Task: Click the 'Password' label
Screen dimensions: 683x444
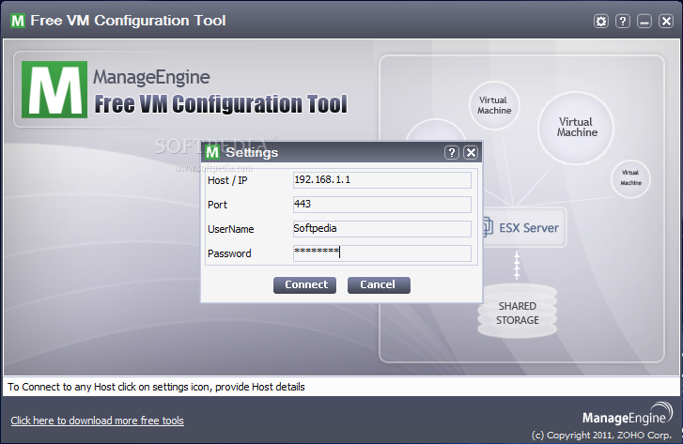Action: point(229,253)
